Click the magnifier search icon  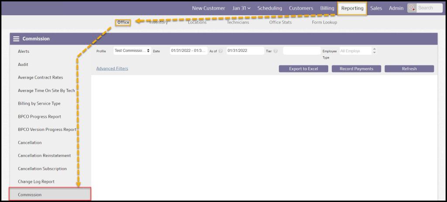[x=412, y=8]
